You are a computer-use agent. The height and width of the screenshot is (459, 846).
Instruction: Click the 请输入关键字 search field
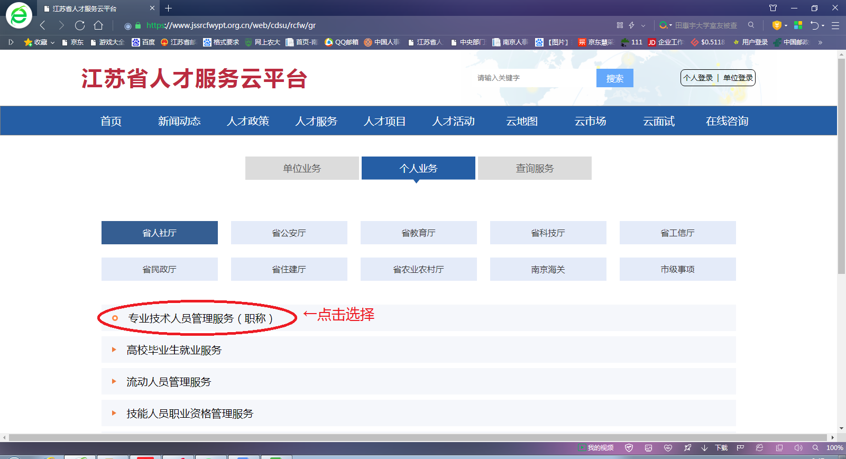[x=534, y=78]
